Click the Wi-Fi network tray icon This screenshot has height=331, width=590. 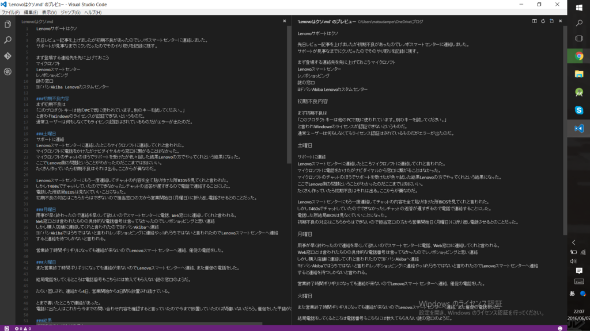[583, 252]
